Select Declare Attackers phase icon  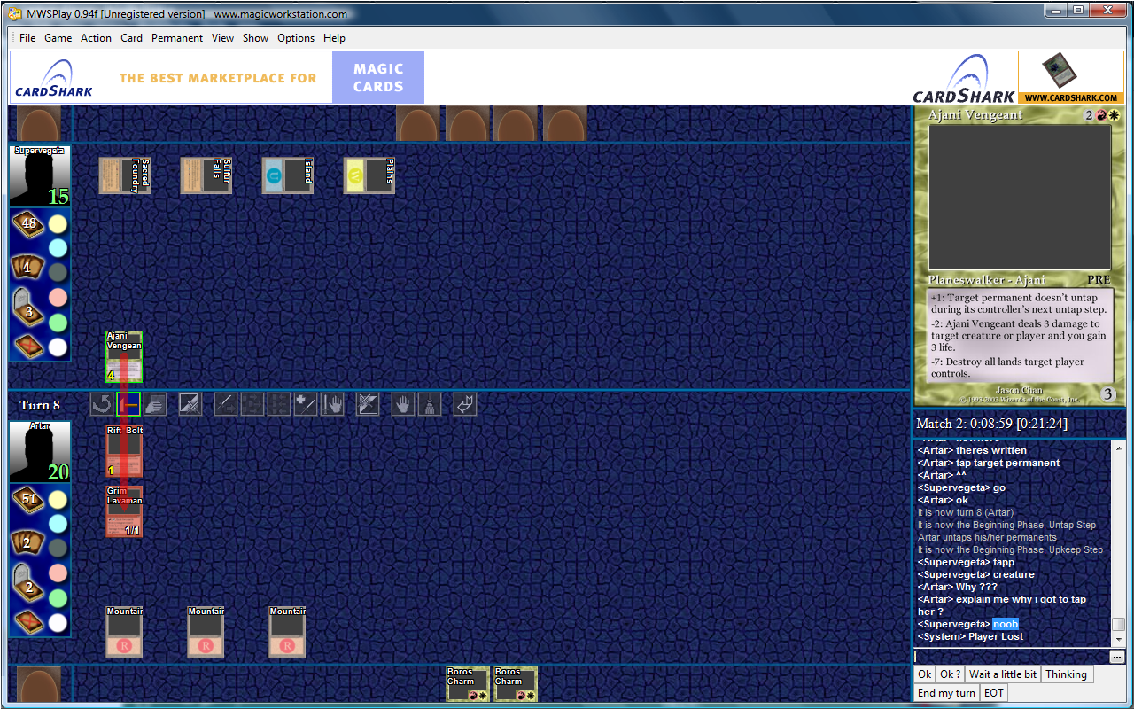coord(252,405)
